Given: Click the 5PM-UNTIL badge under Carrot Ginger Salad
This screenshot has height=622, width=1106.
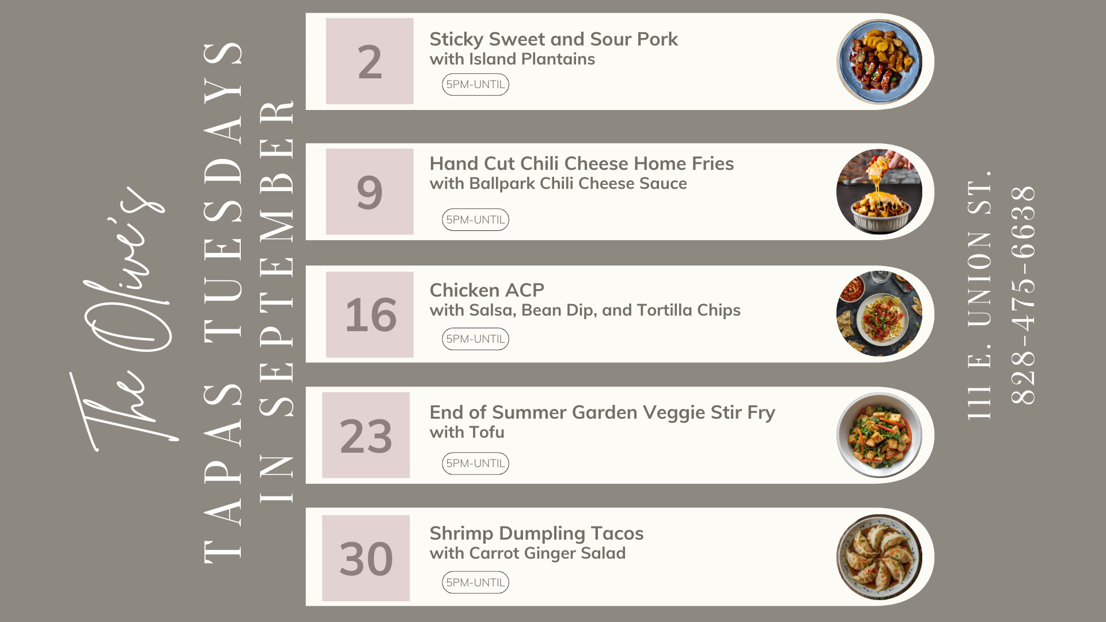Looking at the screenshot, I should tap(475, 582).
